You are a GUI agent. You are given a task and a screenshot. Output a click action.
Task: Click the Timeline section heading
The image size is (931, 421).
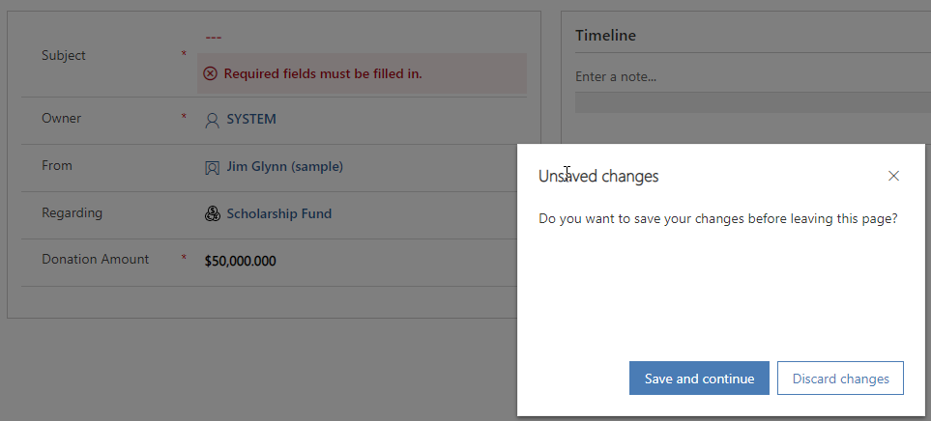(605, 35)
